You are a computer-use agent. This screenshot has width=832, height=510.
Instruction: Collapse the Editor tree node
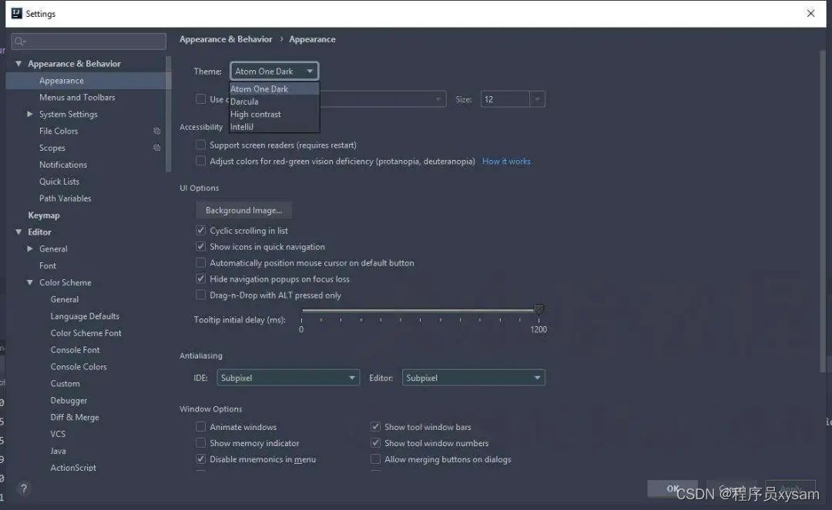click(18, 232)
